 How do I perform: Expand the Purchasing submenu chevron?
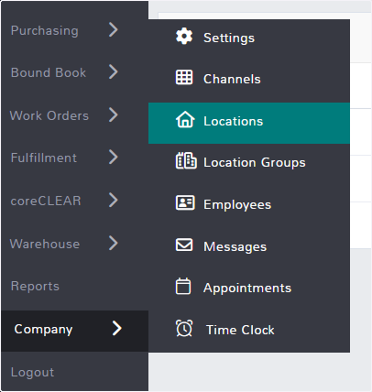click(113, 30)
